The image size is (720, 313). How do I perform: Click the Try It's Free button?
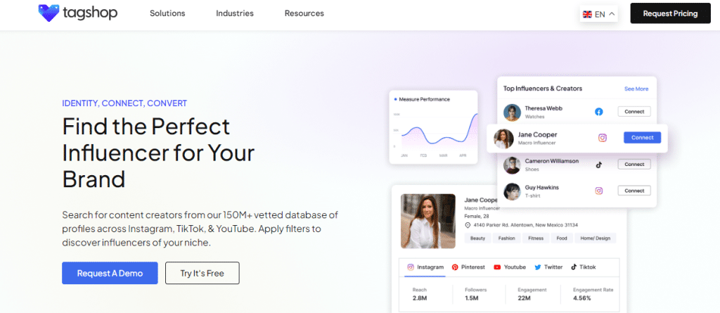[x=202, y=273]
